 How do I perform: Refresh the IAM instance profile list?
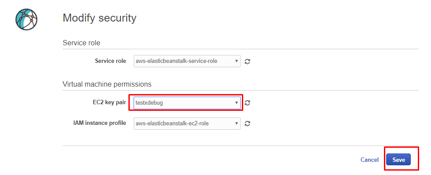click(x=247, y=124)
